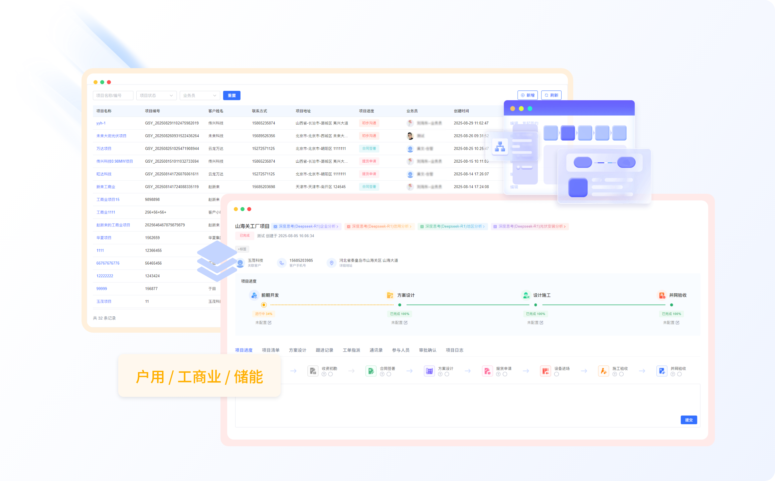Click edit icon next to 未配置 under 前期开发
Screen dimensions: 775x481
coord(270,323)
